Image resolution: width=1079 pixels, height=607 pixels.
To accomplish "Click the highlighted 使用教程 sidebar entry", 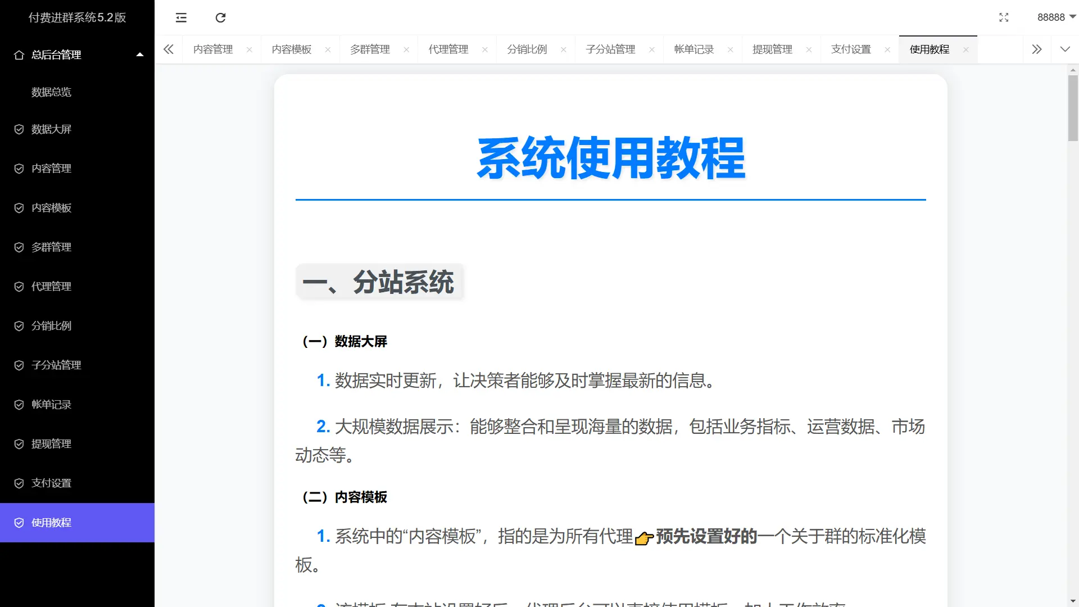I will pos(51,523).
